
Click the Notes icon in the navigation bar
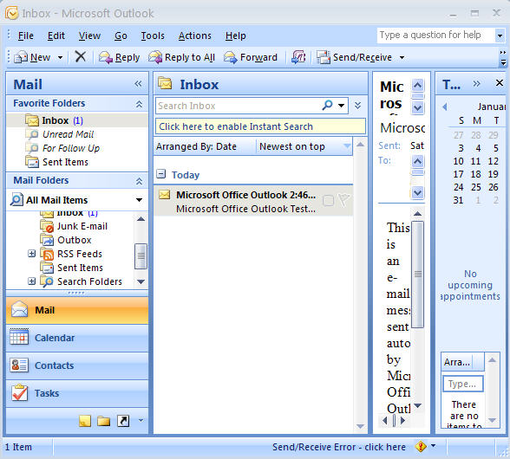pos(85,421)
